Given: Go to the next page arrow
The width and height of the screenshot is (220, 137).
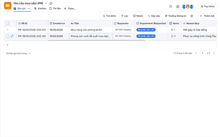Looking at the screenshot, I should click(x=214, y=53).
